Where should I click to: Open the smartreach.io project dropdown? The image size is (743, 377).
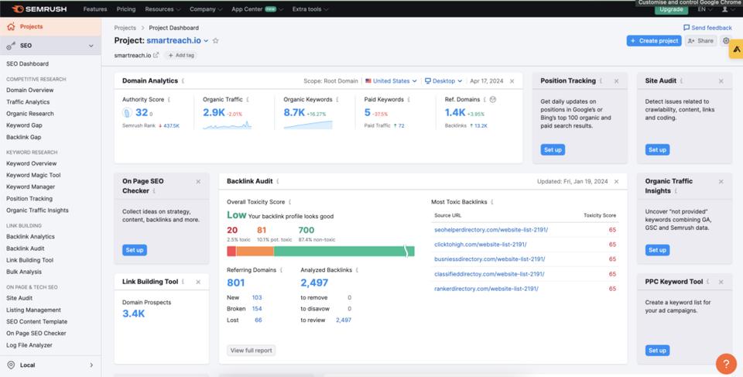pos(206,41)
